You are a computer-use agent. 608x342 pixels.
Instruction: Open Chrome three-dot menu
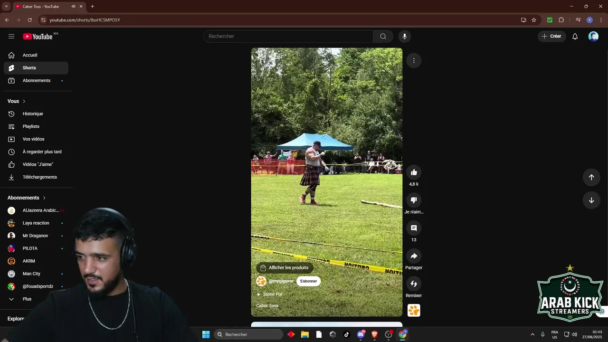[x=601, y=20]
